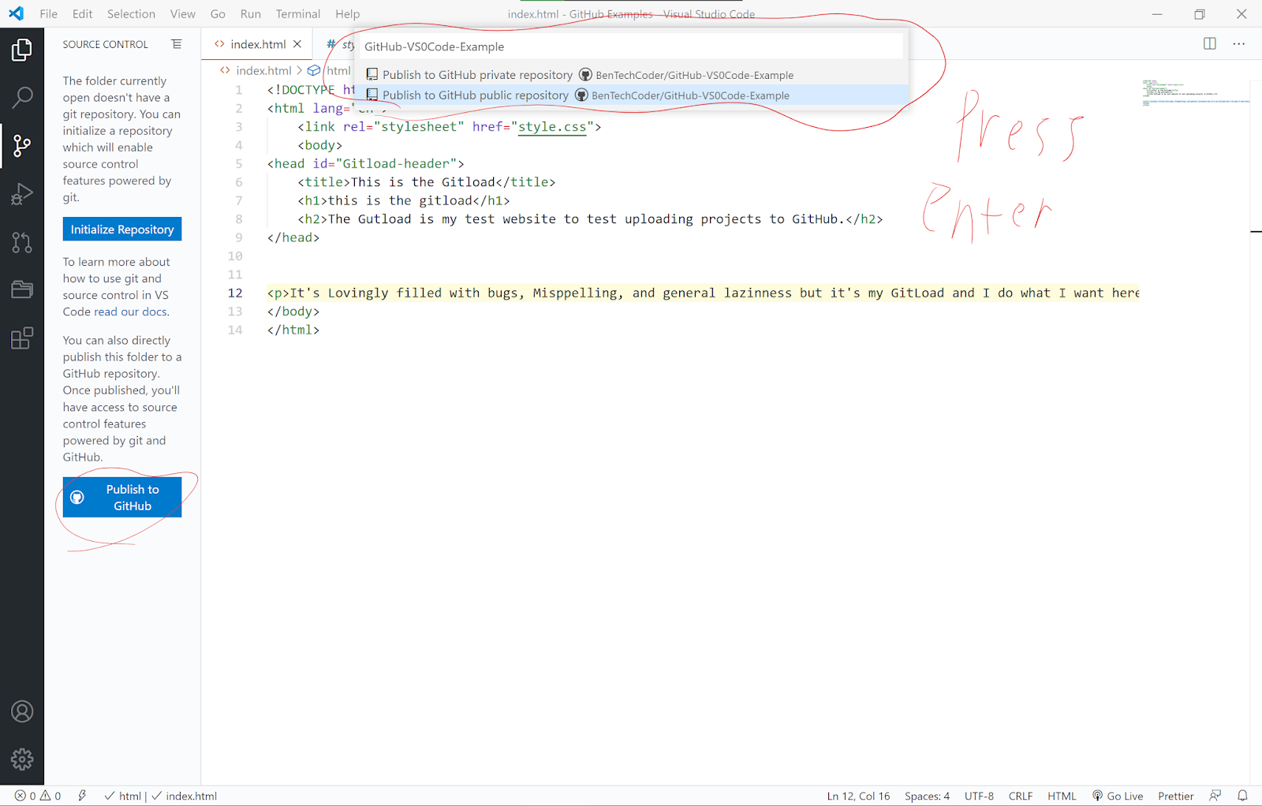Screen dimensions: 1262x806
Task: Open the Run menu
Action: (x=250, y=13)
